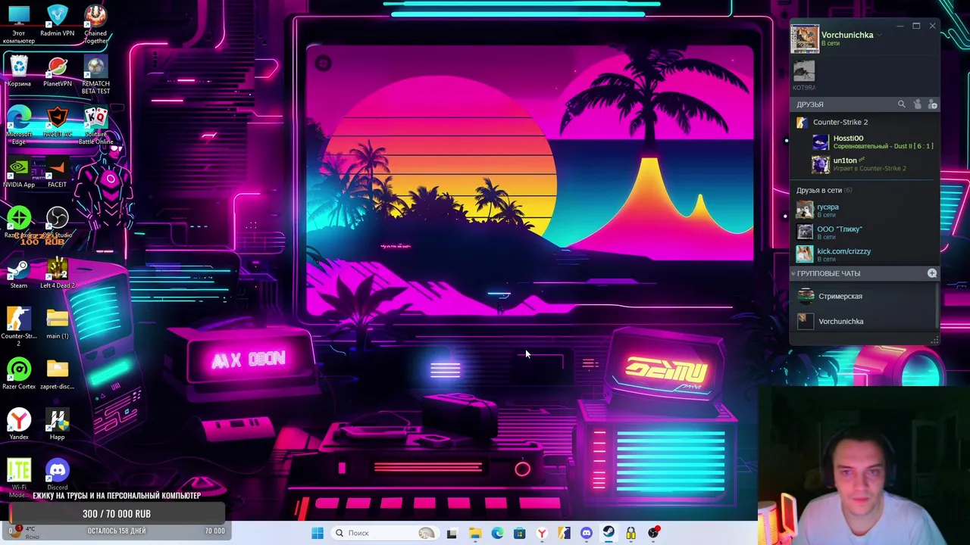Image resolution: width=970 pixels, height=545 pixels.
Task: Select the REMATCH BETA TEST shortcut
Action: [95, 76]
